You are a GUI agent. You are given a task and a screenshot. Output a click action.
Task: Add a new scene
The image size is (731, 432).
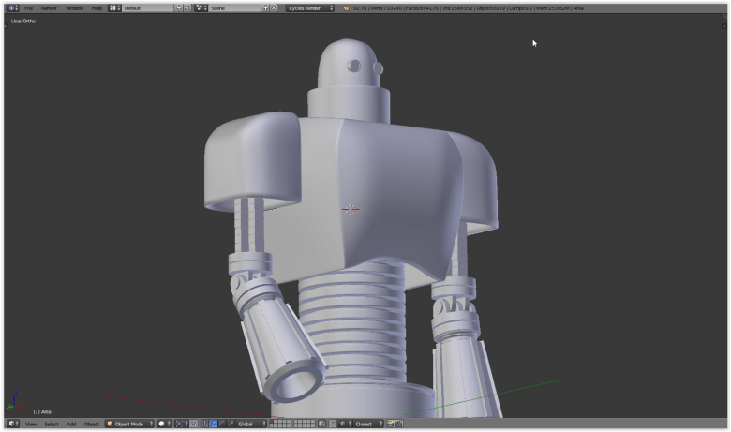click(265, 7)
